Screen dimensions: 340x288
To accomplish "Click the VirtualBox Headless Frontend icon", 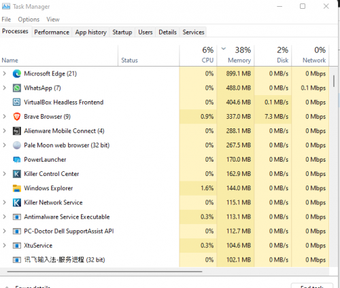I will pyautogui.click(x=17, y=103).
